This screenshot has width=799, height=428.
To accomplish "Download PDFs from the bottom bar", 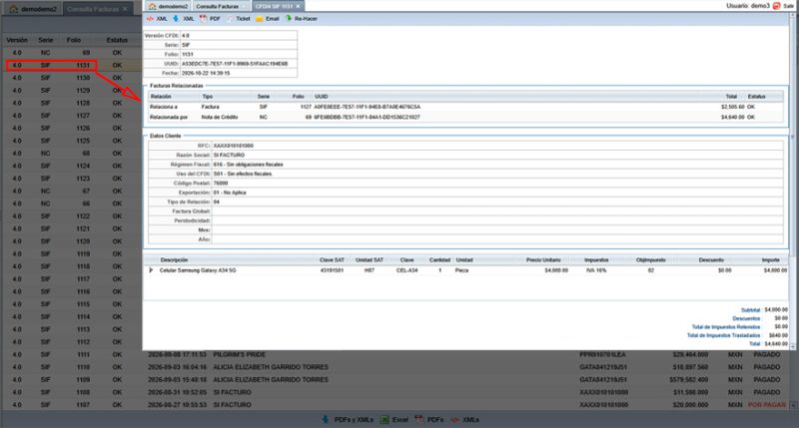I will [429, 420].
